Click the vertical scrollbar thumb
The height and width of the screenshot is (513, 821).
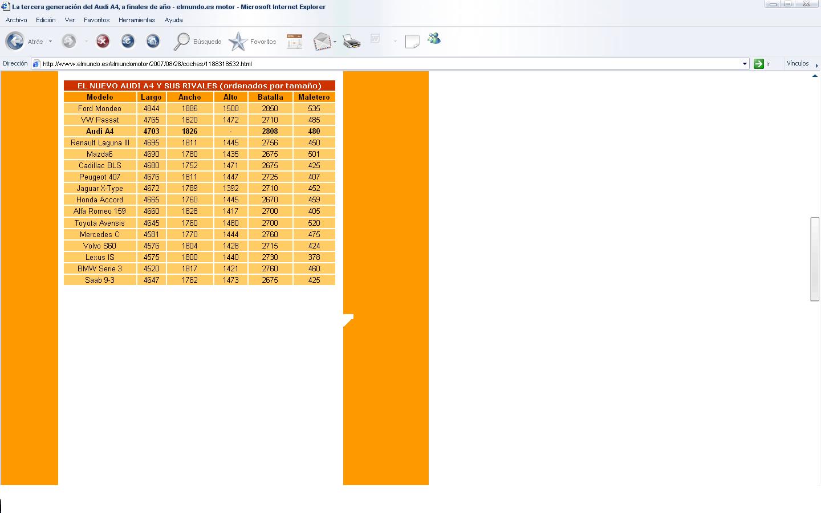[x=815, y=259]
